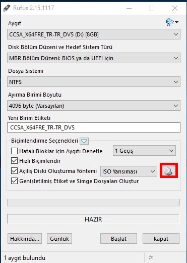Image resolution: width=187 pixels, height=263 pixels.
Task: Uncheck Hızlı Biçimlendir checkbox
Action: (x=14, y=161)
